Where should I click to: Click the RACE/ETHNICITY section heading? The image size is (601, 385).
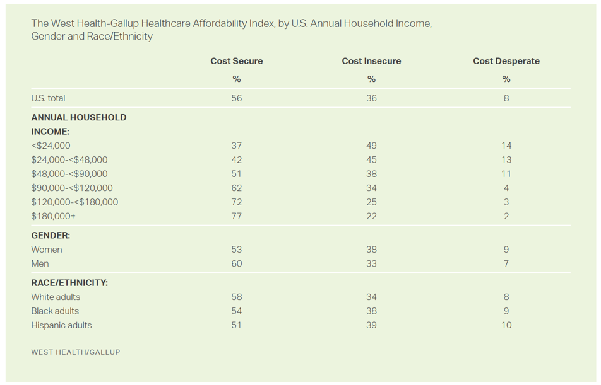[x=69, y=283]
